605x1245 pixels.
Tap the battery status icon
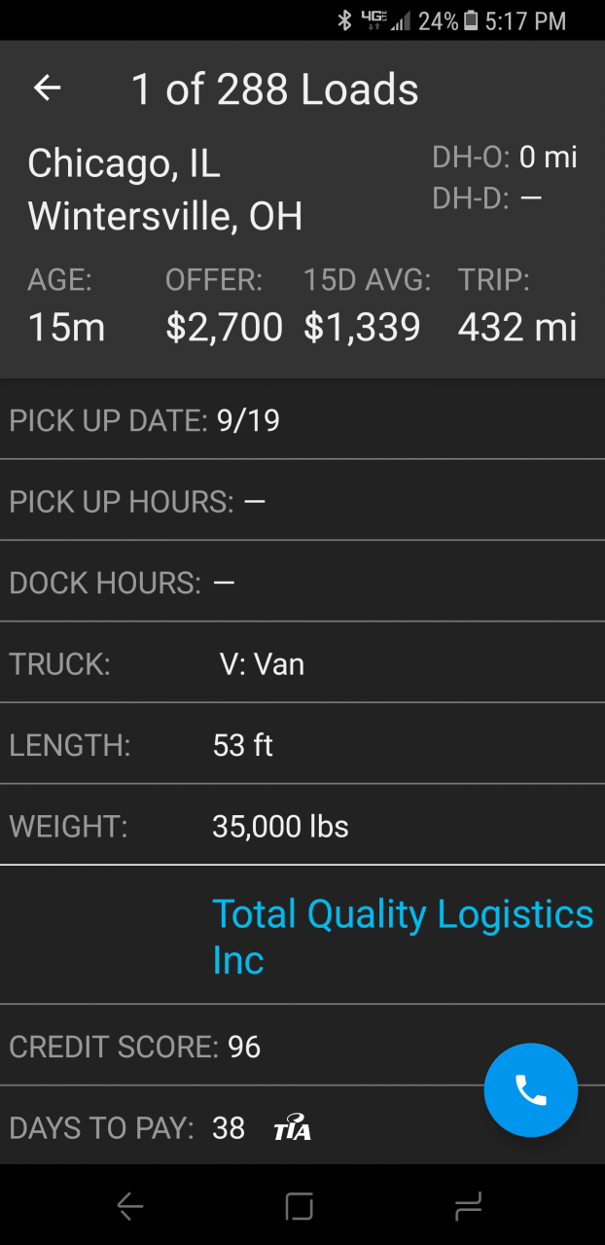[472, 20]
